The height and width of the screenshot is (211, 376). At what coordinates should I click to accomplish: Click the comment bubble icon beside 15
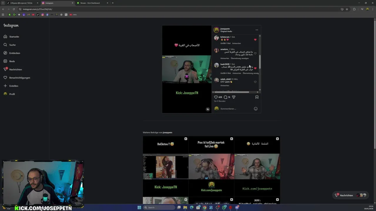(x=226, y=97)
